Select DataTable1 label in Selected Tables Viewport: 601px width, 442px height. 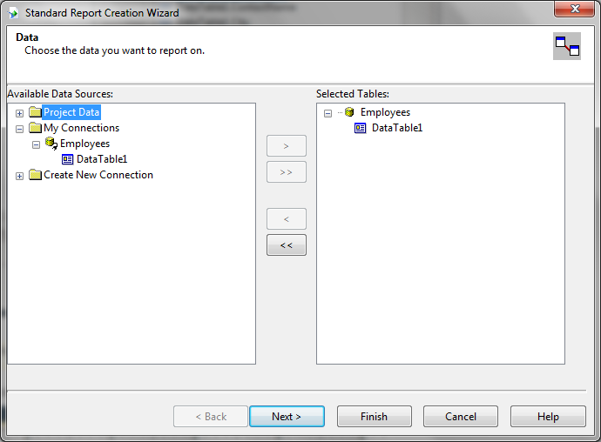point(397,128)
